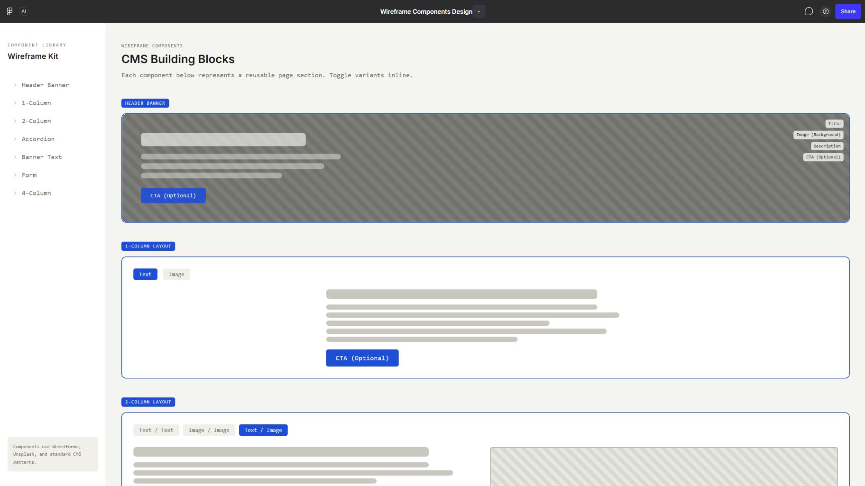Click the Wireframe Kit sidebar heading

tap(33, 56)
